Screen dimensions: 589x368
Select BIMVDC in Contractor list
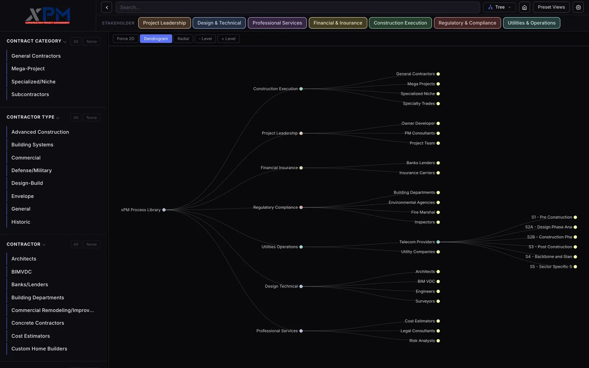(22, 272)
